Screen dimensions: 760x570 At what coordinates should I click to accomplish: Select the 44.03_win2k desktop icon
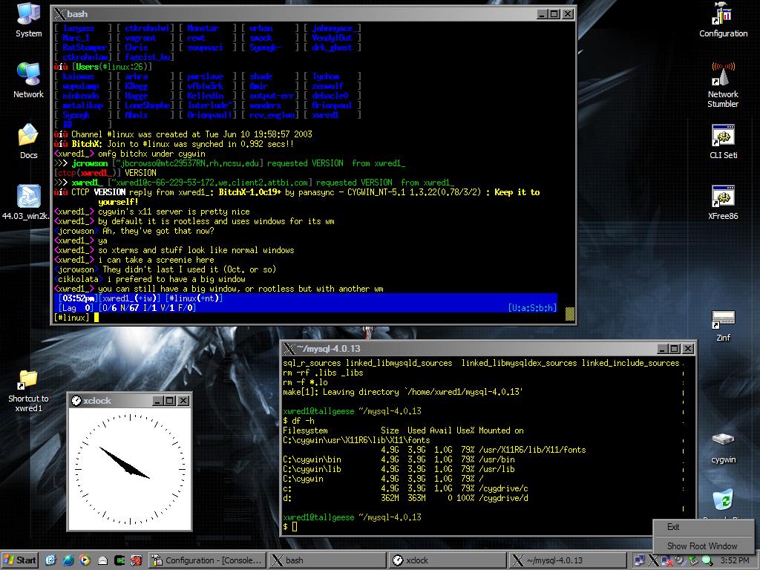click(x=27, y=202)
